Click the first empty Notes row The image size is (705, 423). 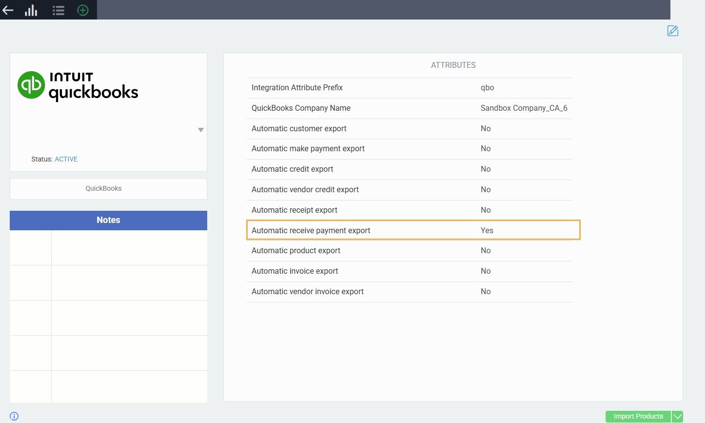click(x=129, y=248)
